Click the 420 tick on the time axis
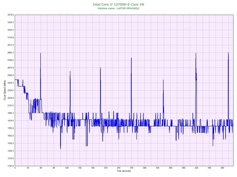 pyautogui.click(x=196, y=168)
